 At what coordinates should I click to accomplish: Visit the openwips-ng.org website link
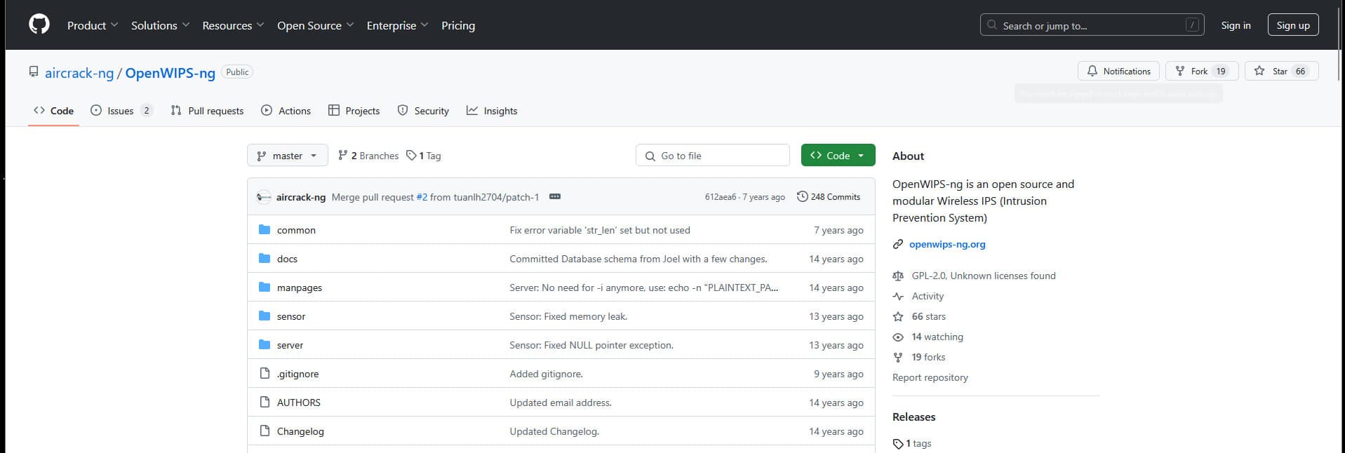(x=947, y=244)
